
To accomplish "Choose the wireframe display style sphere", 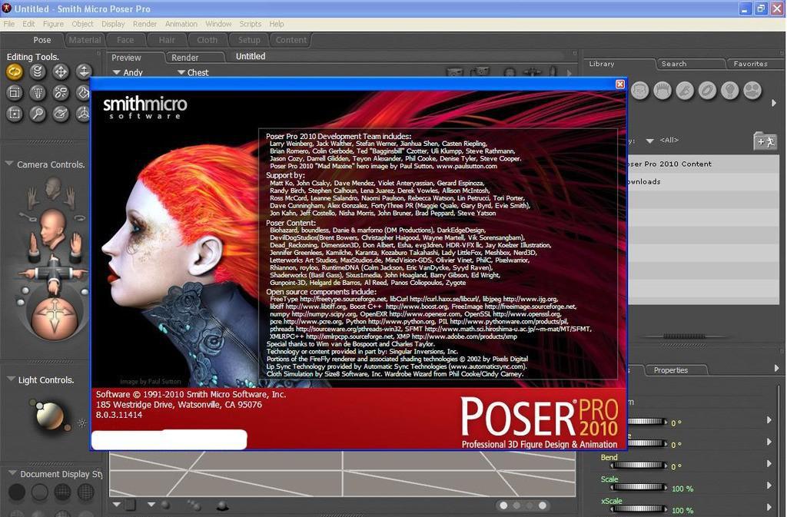I will pos(62,492).
